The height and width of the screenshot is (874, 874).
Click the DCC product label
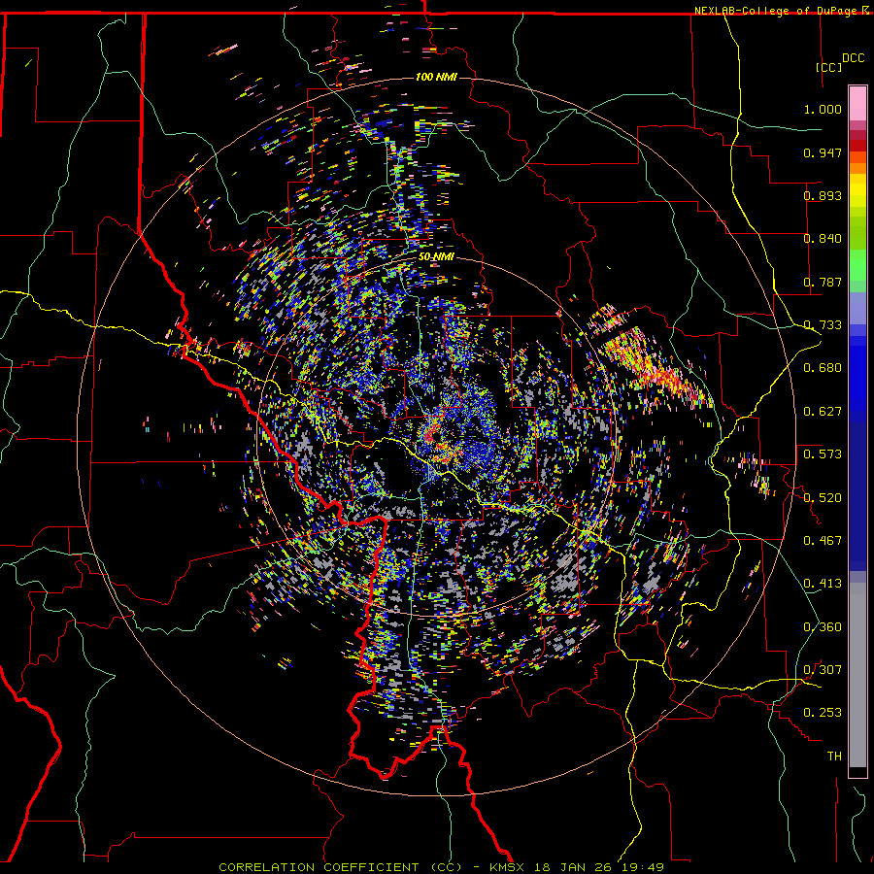click(853, 58)
